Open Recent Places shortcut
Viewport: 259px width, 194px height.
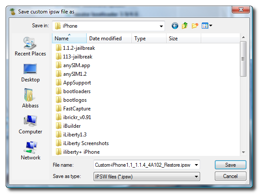tap(30, 46)
